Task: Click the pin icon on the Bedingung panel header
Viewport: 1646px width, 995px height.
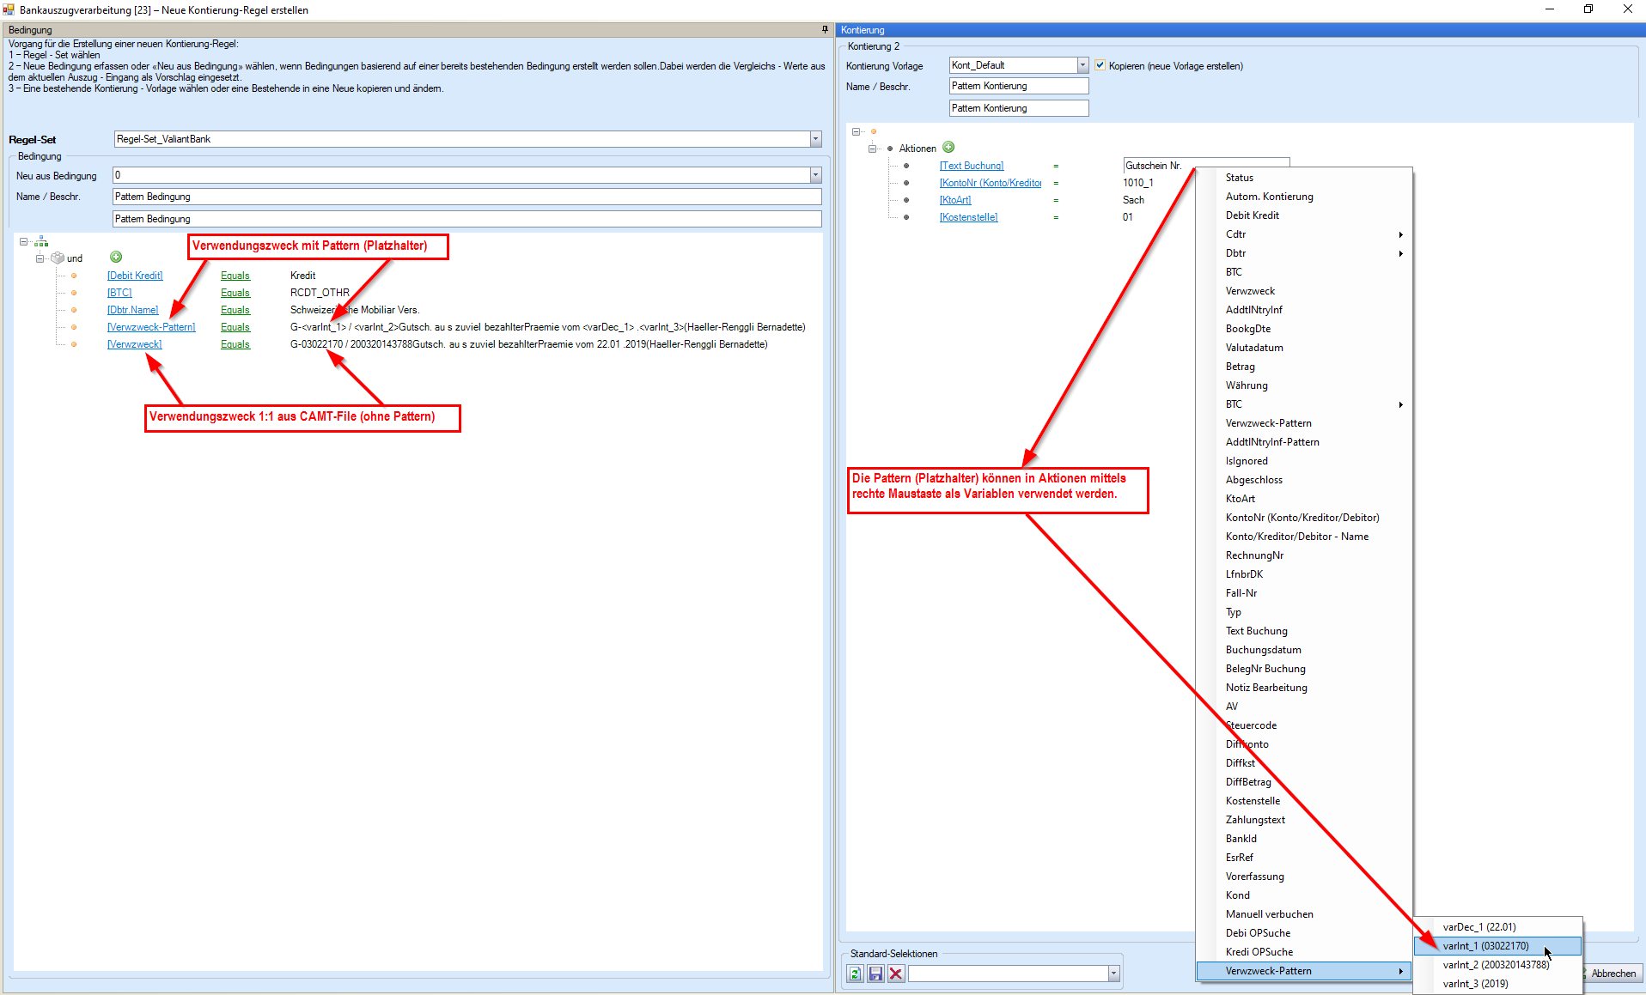Action: coord(825,29)
